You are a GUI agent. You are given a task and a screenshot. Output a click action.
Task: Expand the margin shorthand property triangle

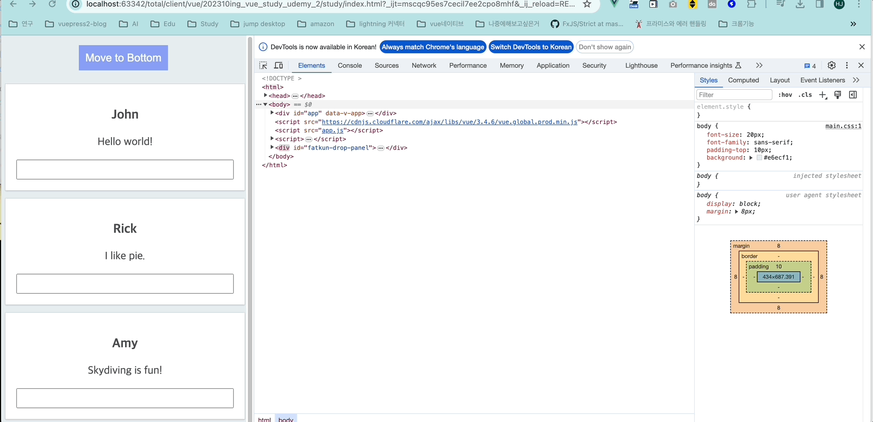click(x=737, y=212)
